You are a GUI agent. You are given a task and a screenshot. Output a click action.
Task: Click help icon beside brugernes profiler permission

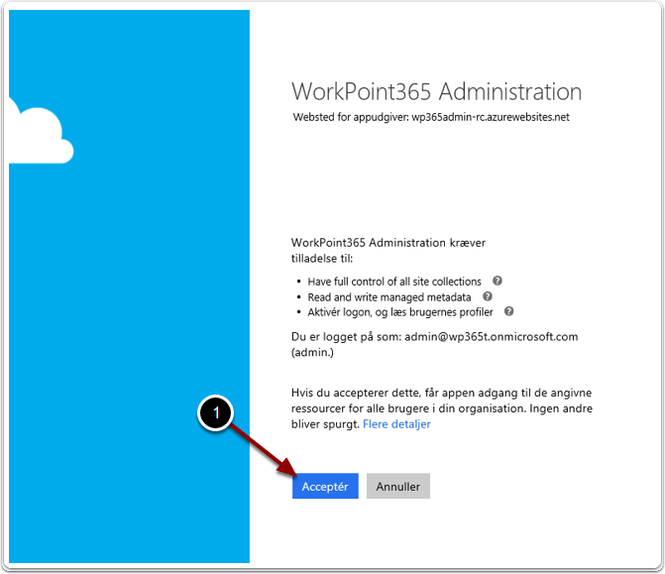tap(508, 311)
